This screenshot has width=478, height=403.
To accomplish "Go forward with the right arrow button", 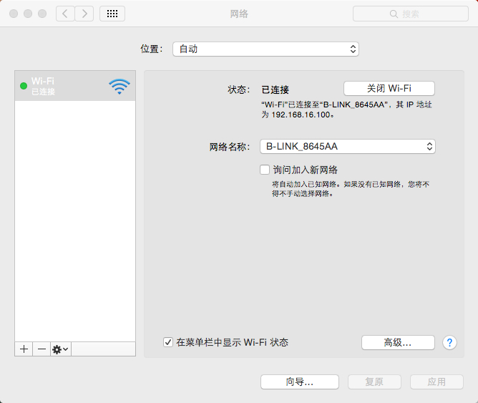I will point(84,14).
